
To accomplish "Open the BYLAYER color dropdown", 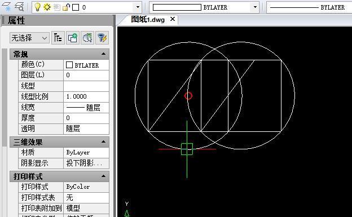I will pos(255,7).
